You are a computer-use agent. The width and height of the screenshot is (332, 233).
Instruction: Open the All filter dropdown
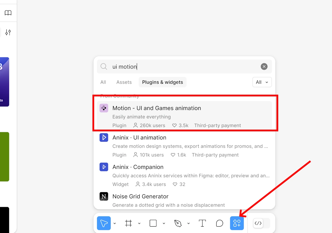(x=262, y=82)
